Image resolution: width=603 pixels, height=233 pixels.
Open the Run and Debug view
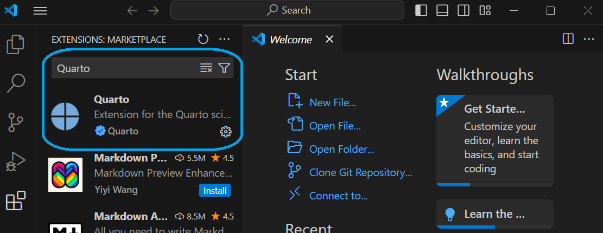[x=16, y=161]
